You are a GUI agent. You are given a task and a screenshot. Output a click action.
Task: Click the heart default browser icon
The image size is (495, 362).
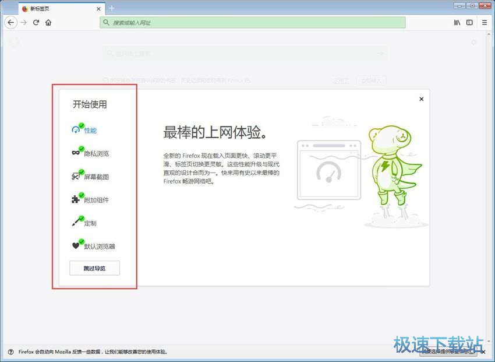pos(76,245)
